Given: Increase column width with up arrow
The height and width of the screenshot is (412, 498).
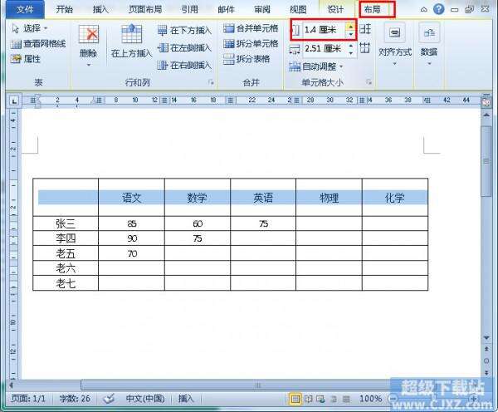Looking at the screenshot, I should click(351, 46).
